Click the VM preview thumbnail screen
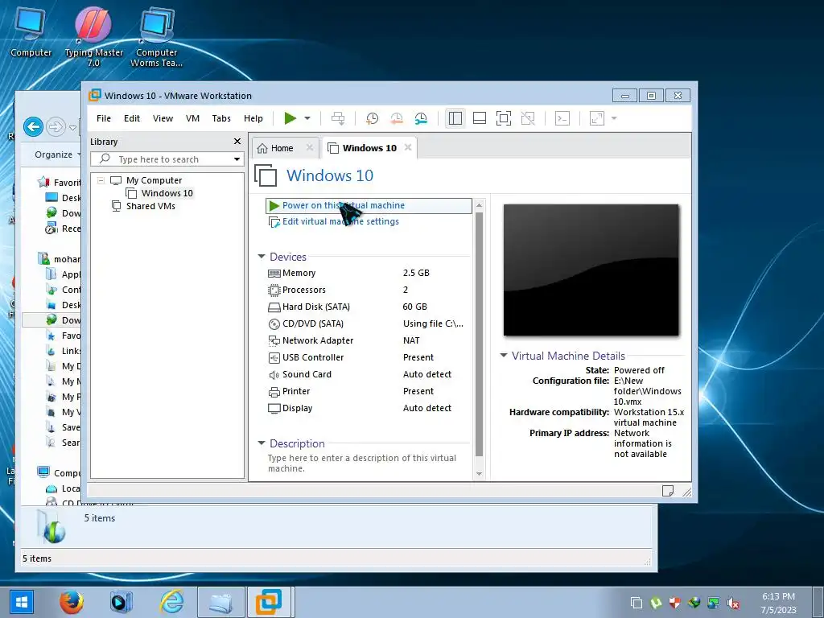The width and height of the screenshot is (824, 618). pyautogui.click(x=591, y=270)
